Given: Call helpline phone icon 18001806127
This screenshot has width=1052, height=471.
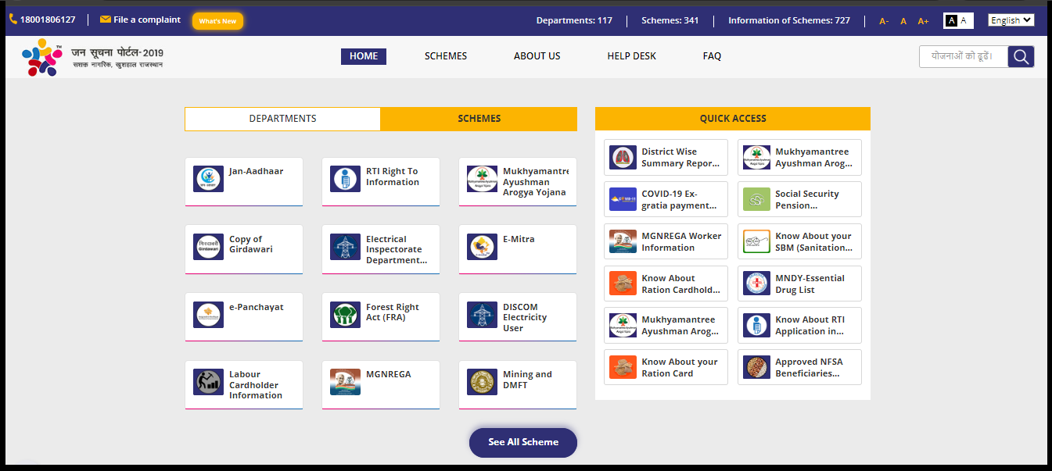Looking at the screenshot, I should coord(13,20).
